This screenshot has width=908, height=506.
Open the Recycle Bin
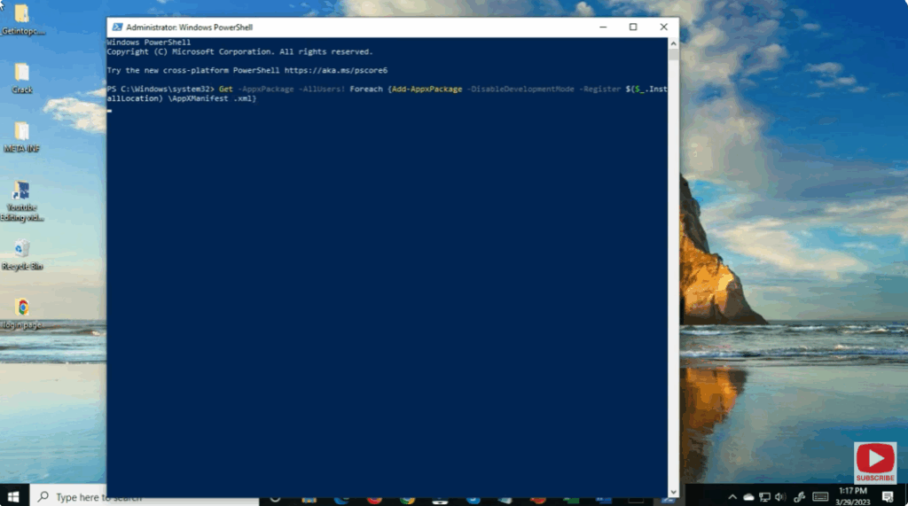[22, 254]
